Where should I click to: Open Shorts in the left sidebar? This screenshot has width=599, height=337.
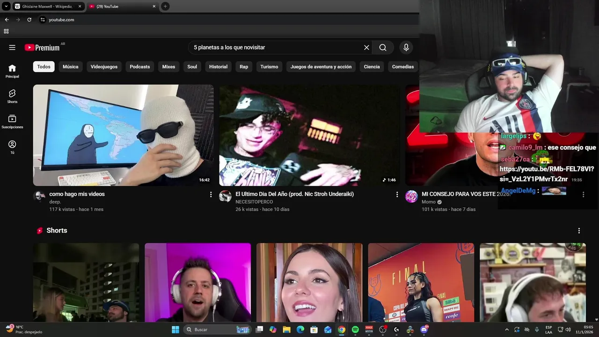(x=12, y=96)
